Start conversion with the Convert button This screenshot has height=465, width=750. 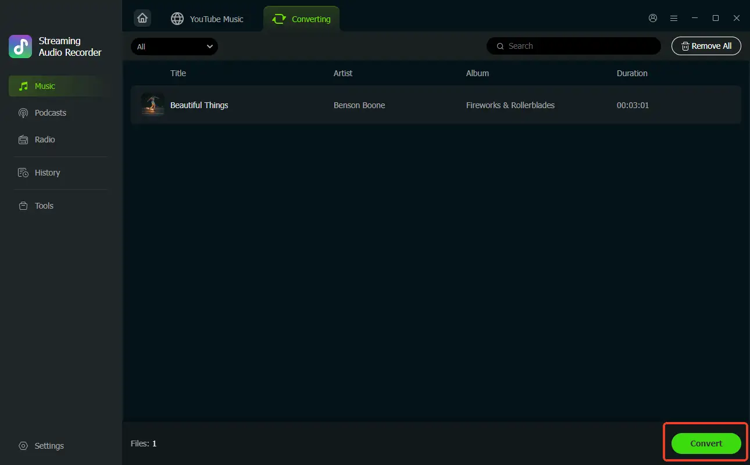pos(706,443)
